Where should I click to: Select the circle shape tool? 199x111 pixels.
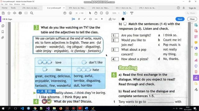[90, 19]
